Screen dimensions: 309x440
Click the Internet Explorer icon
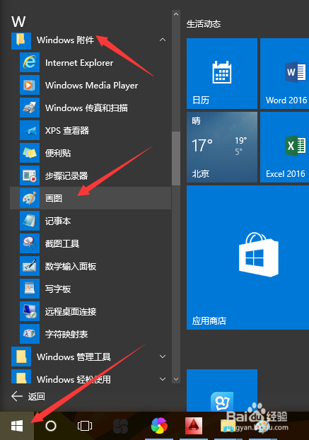pos(30,62)
